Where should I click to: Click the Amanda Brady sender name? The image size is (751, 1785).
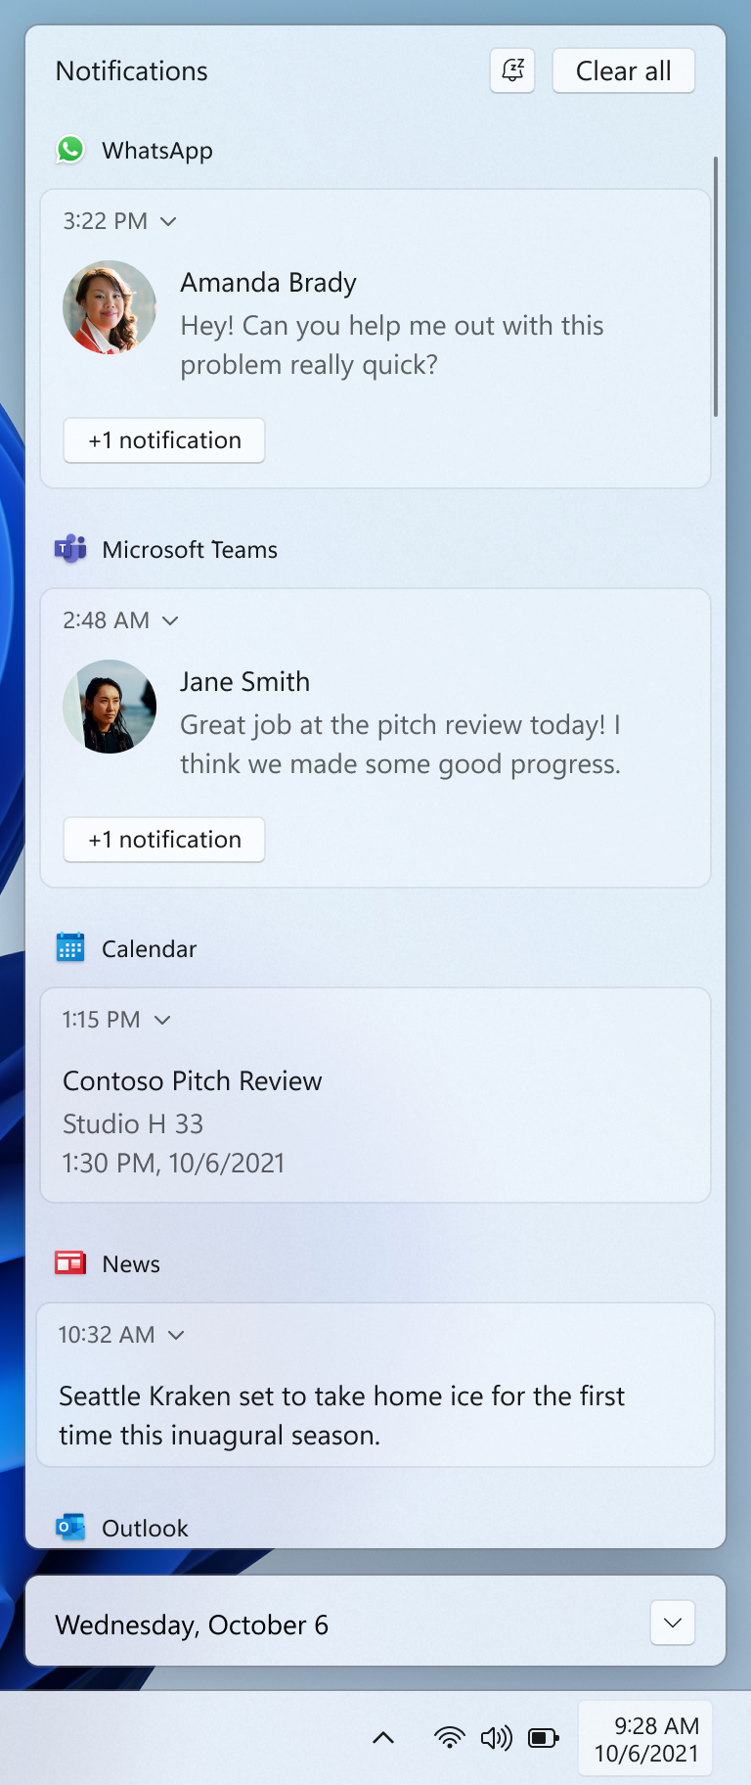tap(269, 283)
